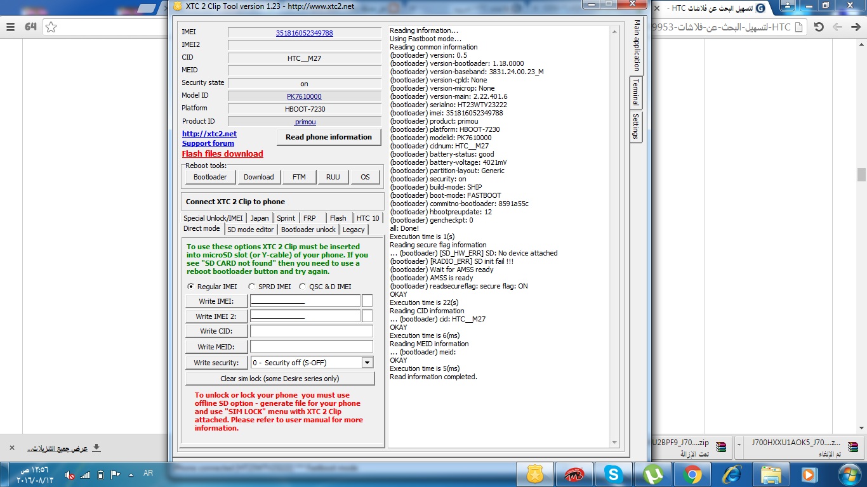867x487 pixels.
Task: Reload the Chrome page
Action: pos(819,27)
